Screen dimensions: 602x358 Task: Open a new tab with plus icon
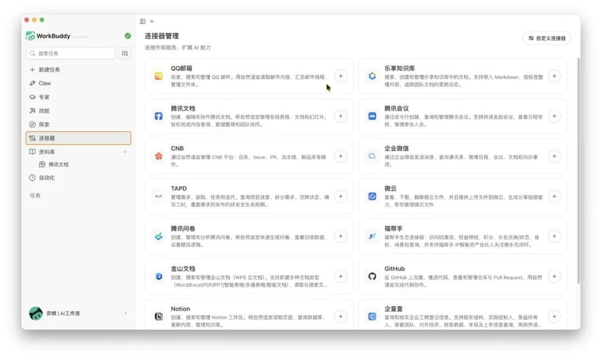pyautogui.click(x=152, y=22)
